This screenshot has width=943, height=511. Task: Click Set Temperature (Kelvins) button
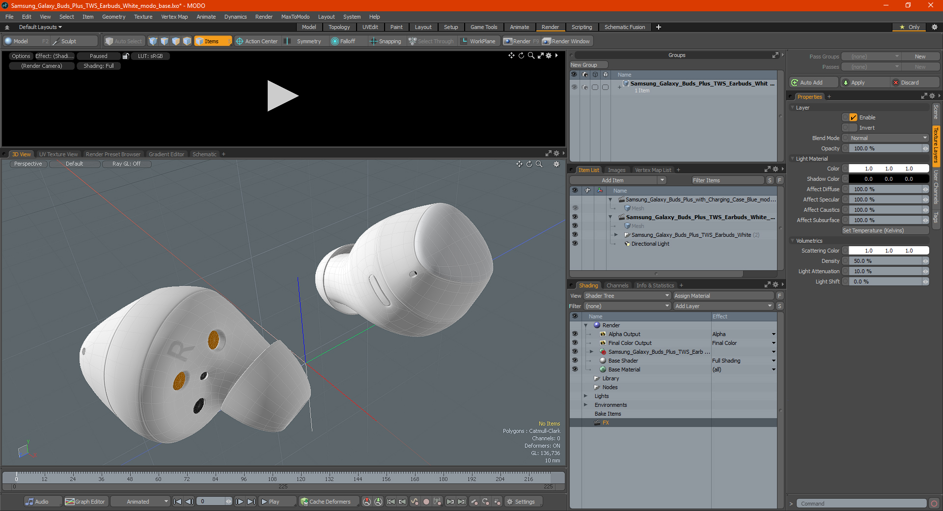click(x=885, y=230)
